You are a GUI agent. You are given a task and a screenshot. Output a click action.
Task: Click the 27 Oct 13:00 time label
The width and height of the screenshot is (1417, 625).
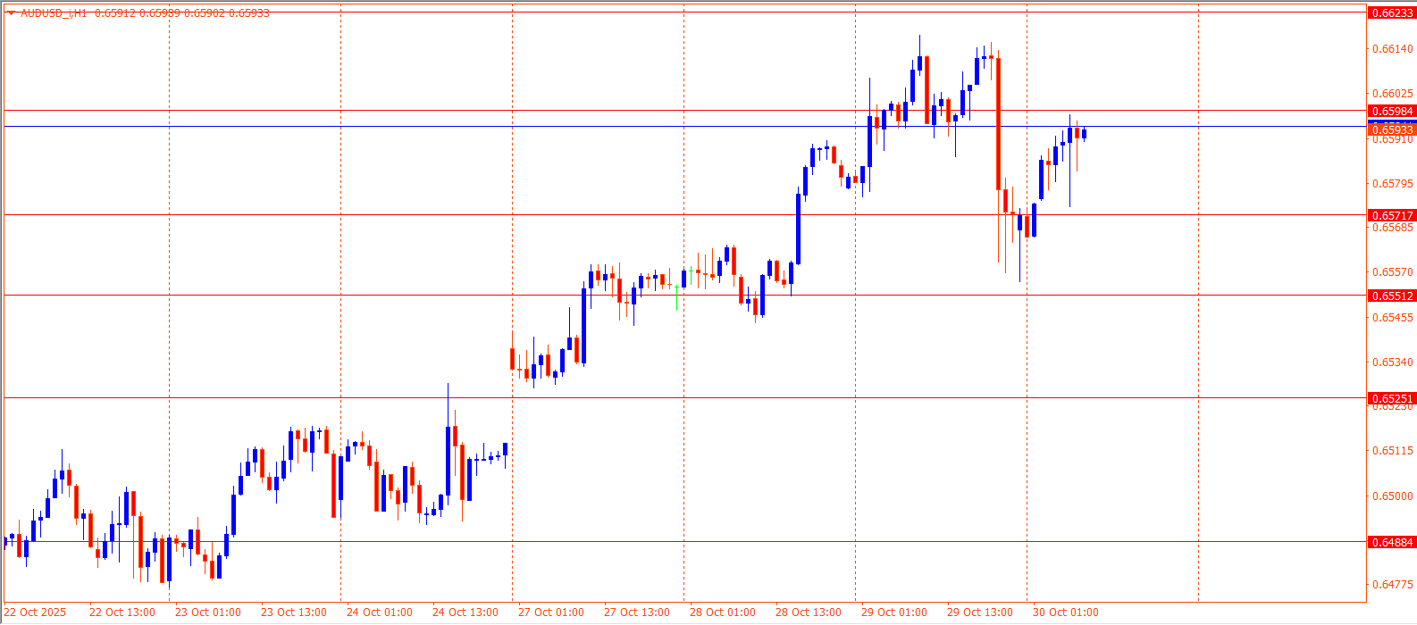[x=637, y=612]
